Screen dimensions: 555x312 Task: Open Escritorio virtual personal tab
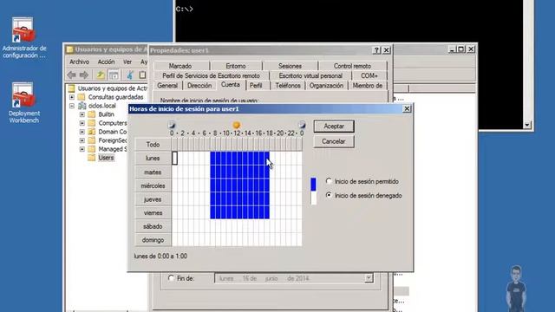point(310,75)
